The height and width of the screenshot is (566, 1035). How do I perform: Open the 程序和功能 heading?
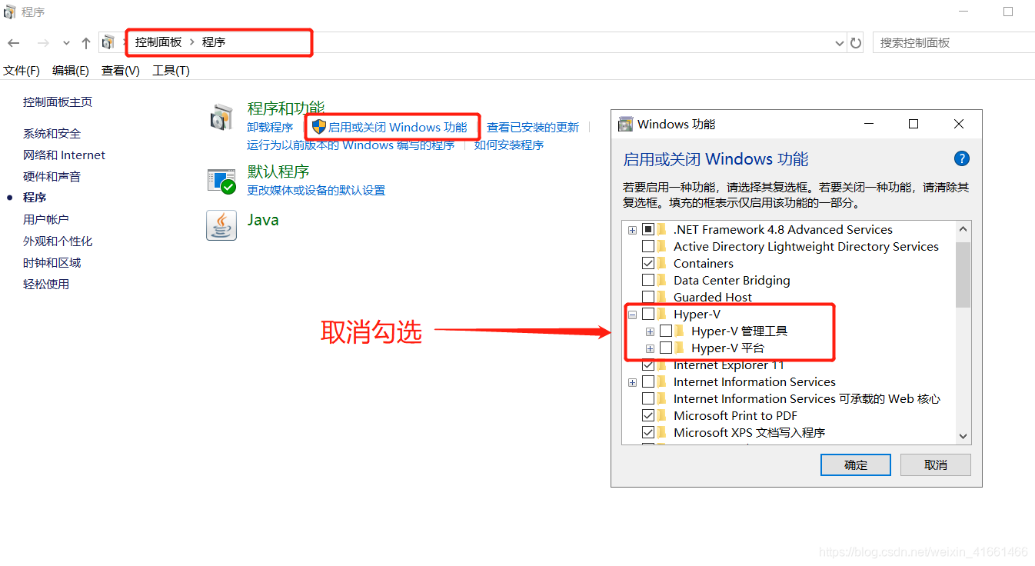[286, 108]
